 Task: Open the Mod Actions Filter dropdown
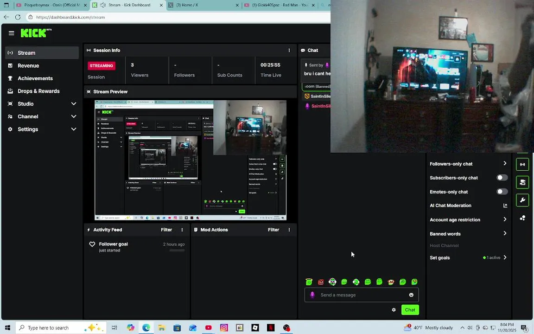[273, 230]
